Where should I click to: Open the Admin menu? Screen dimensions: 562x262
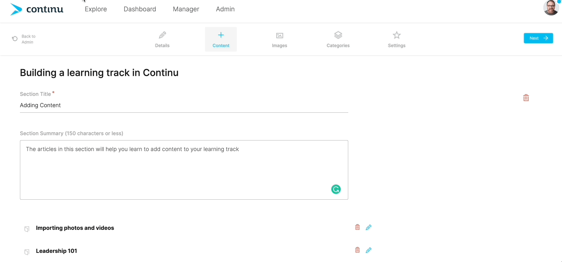225,9
